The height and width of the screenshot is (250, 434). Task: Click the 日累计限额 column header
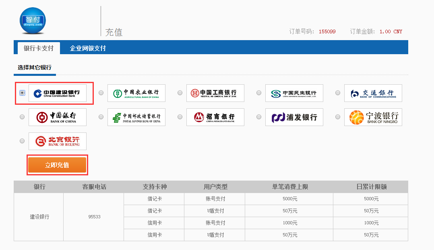pos(372,187)
